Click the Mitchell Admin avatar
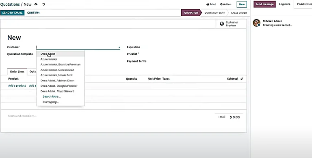312x158 pixels. click(x=256, y=23)
